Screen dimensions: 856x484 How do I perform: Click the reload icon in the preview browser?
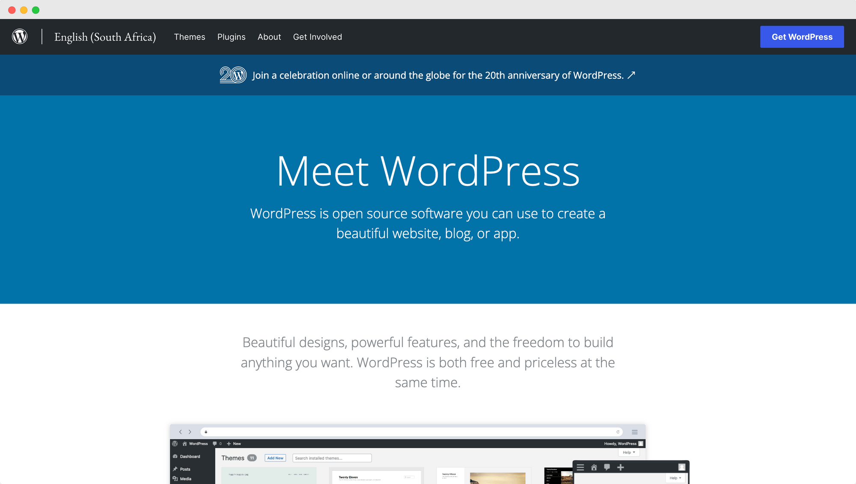(x=618, y=432)
